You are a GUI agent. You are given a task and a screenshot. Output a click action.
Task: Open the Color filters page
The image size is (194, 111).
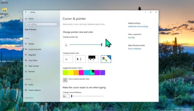[33, 60]
